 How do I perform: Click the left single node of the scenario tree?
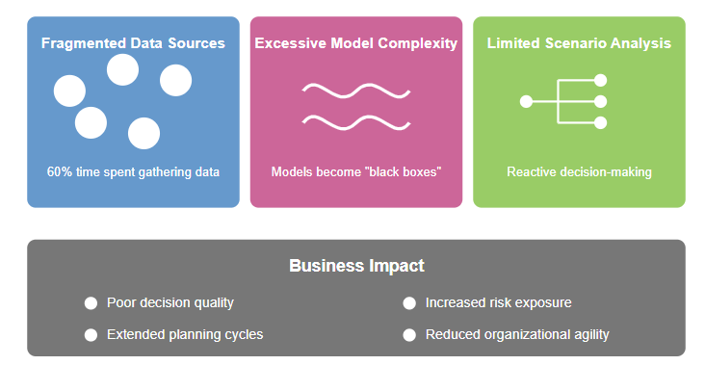point(526,101)
